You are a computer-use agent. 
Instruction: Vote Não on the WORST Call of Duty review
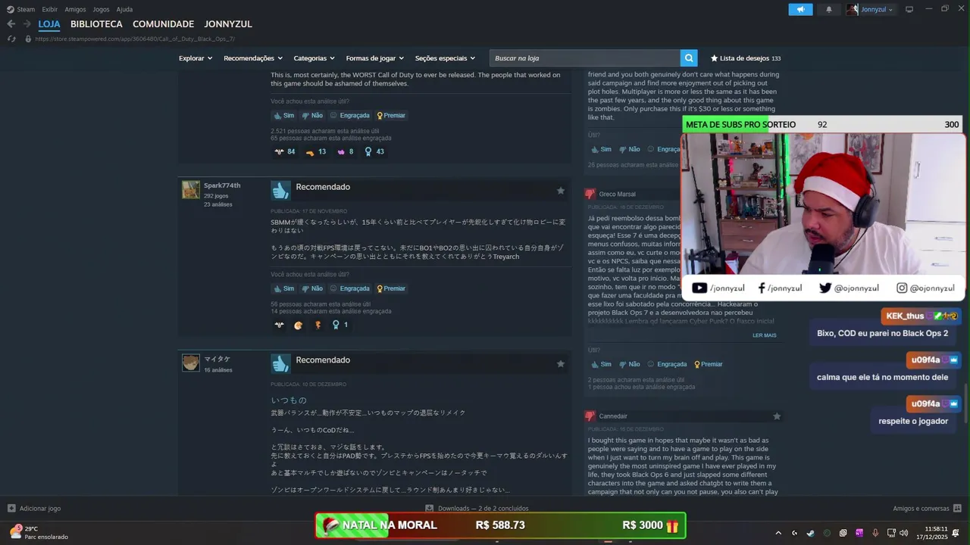point(311,116)
